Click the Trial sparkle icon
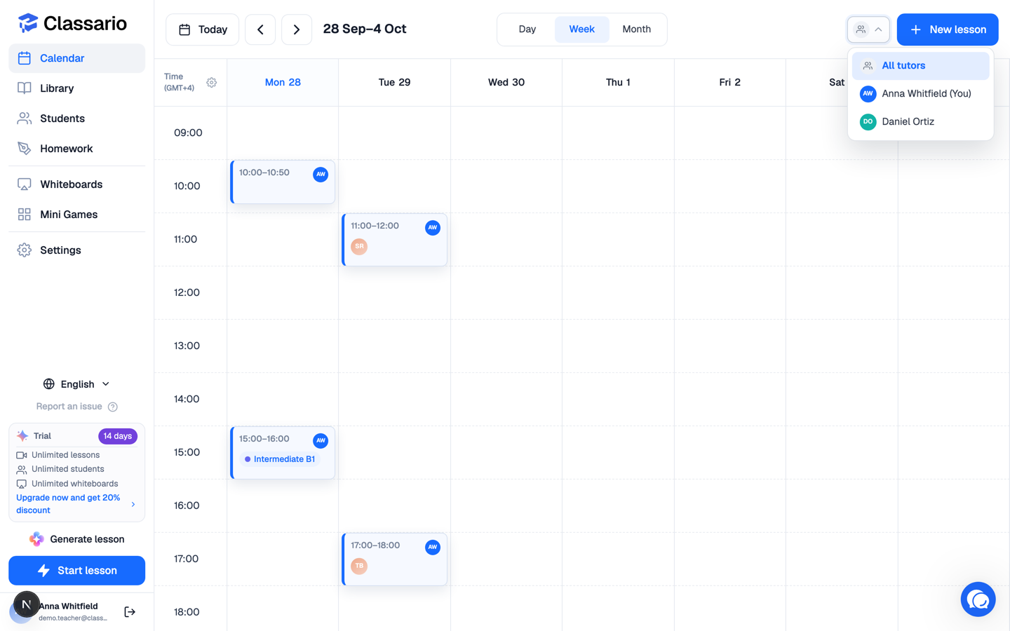 pyautogui.click(x=22, y=436)
